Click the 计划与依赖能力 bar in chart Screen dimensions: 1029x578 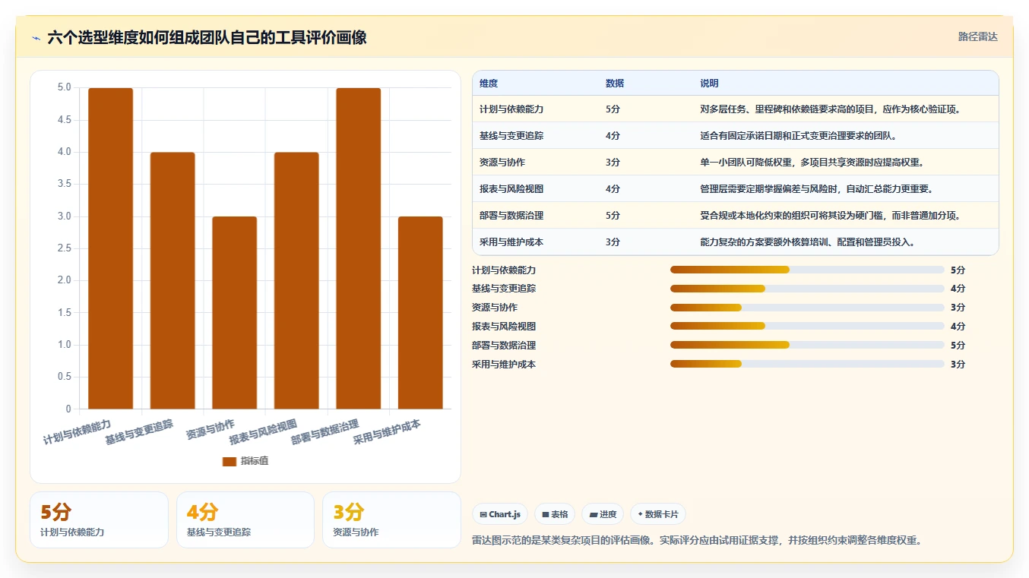(x=110, y=248)
